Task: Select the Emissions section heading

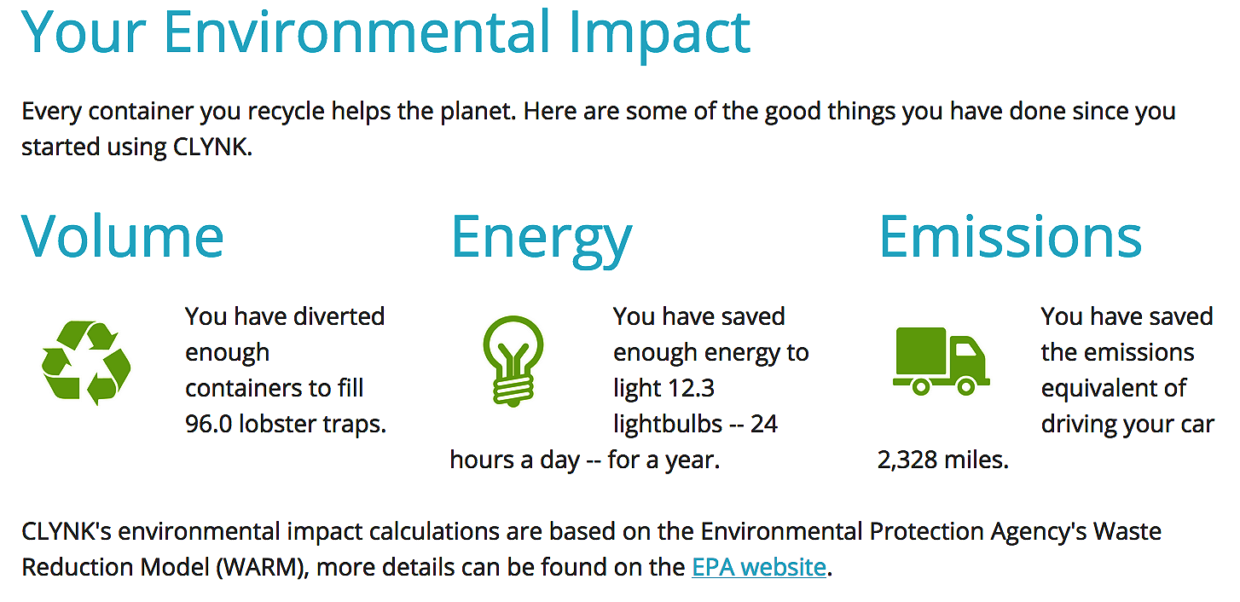Action: click(1010, 236)
